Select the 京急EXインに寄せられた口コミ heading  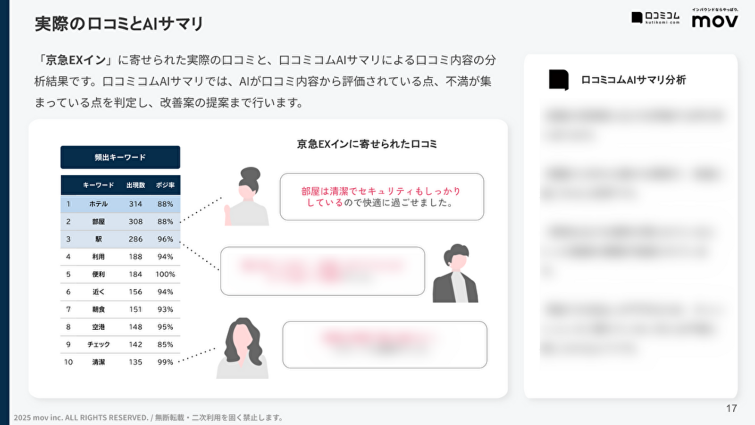(367, 144)
